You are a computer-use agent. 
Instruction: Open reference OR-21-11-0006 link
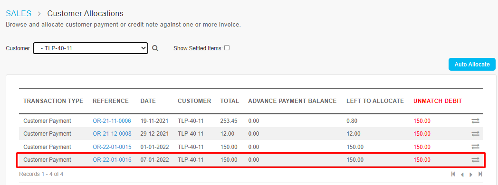[112, 120]
